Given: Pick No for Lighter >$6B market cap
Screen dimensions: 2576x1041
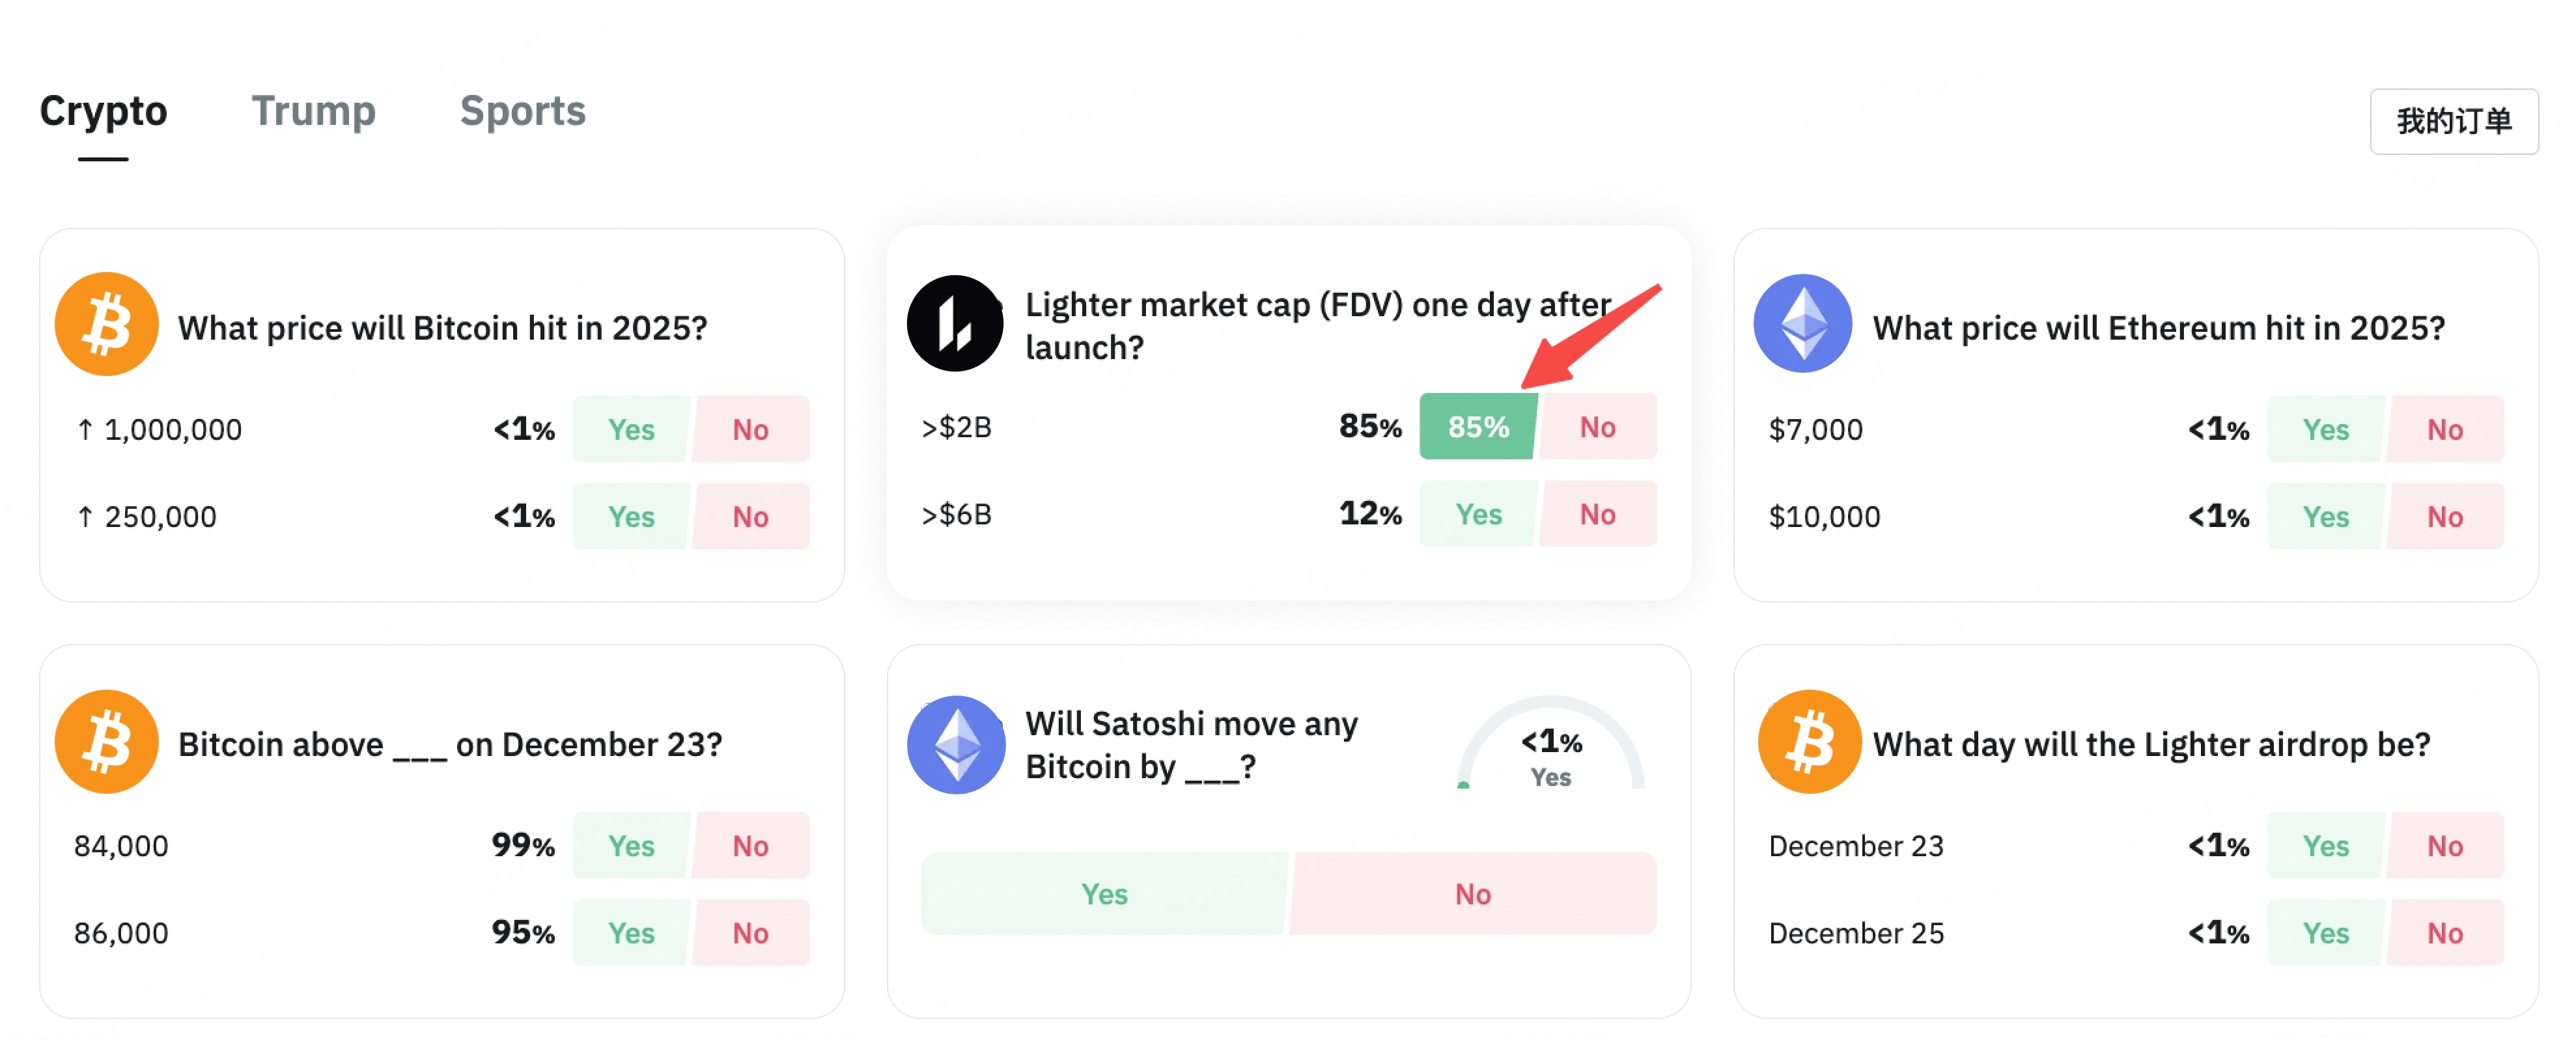Looking at the screenshot, I should pos(1597,515).
